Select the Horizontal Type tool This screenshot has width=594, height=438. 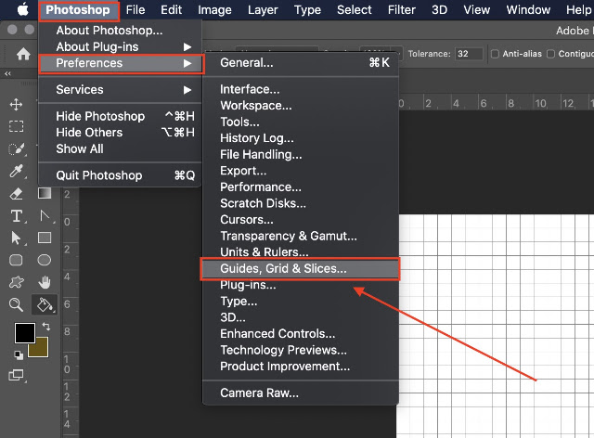(x=17, y=216)
